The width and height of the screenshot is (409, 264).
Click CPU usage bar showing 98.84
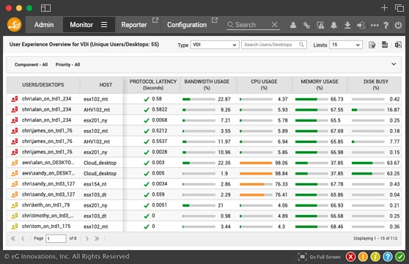256,174
